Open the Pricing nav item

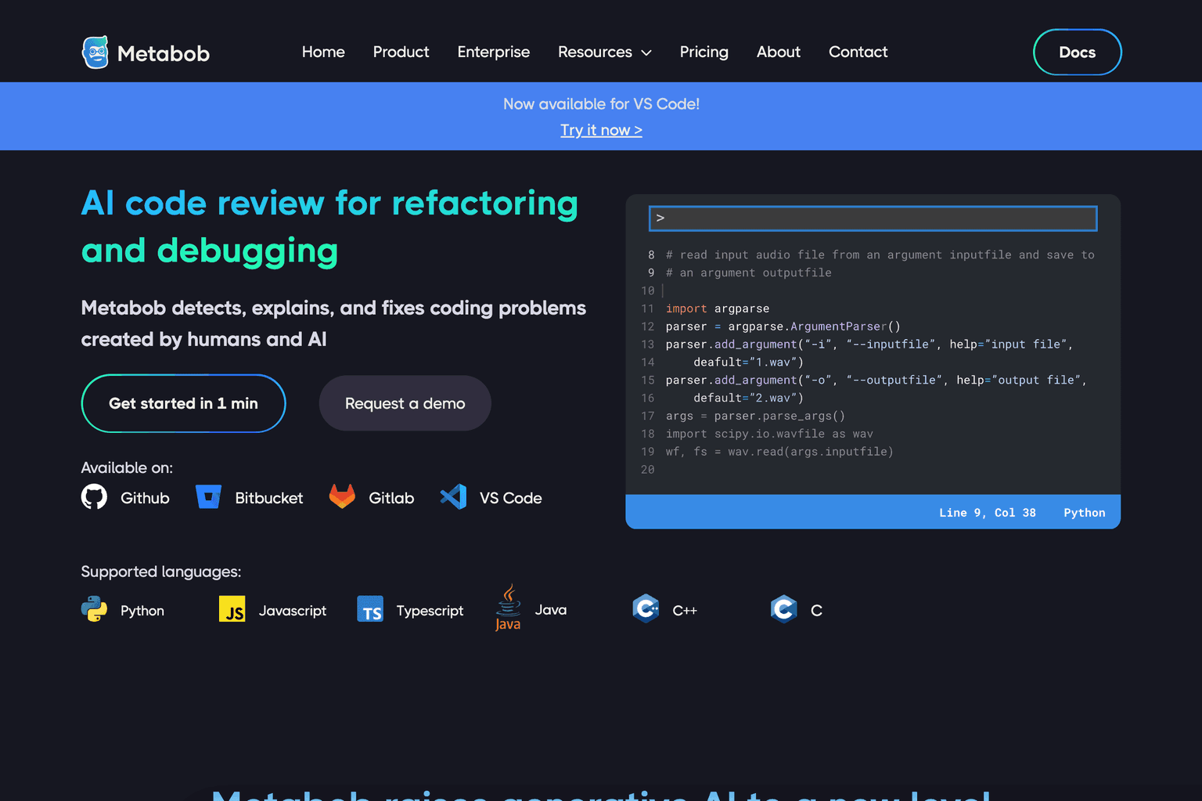(704, 52)
